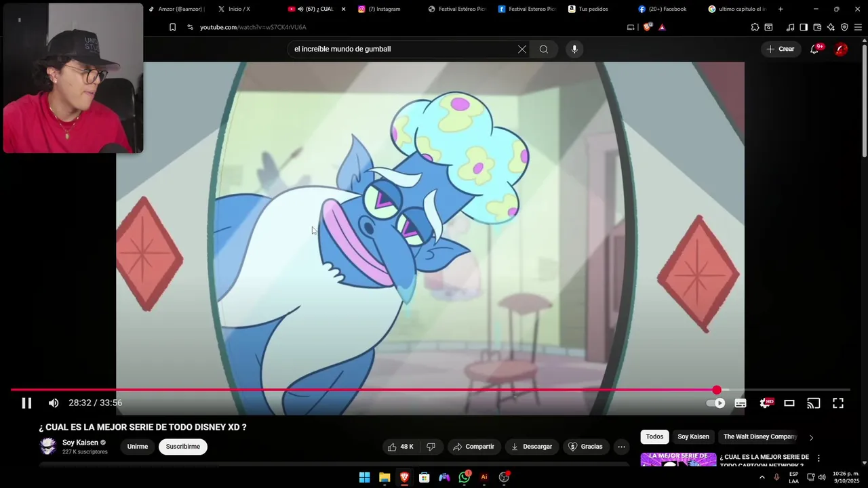Click the Descargar button
The width and height of the screenshot is (868, 488).
pos(531,447)
